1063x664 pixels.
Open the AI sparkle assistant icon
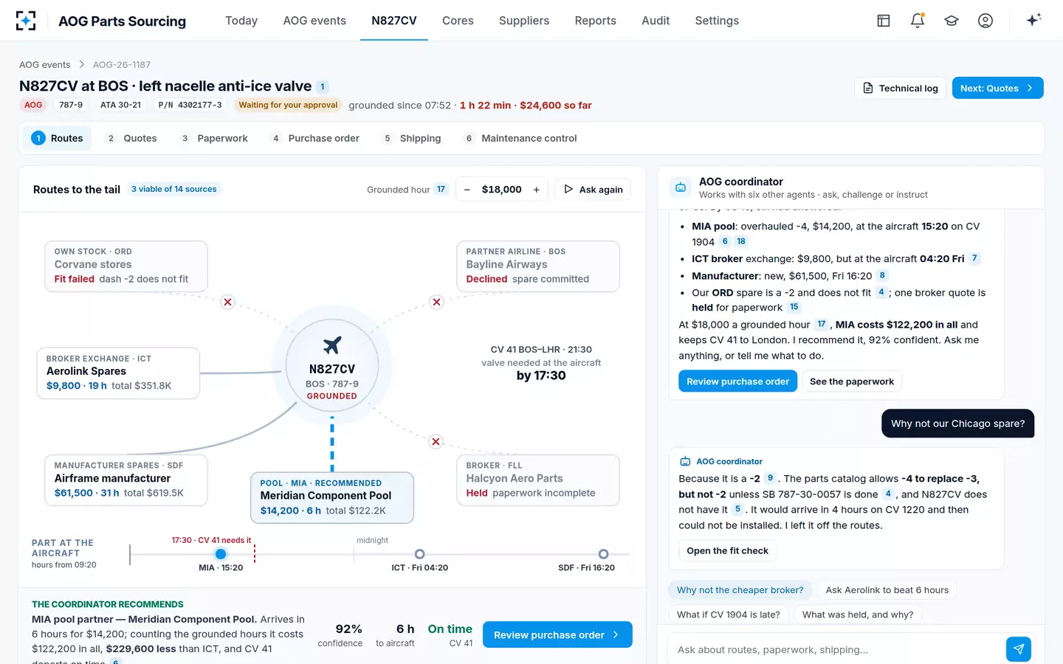(1033, 20)
